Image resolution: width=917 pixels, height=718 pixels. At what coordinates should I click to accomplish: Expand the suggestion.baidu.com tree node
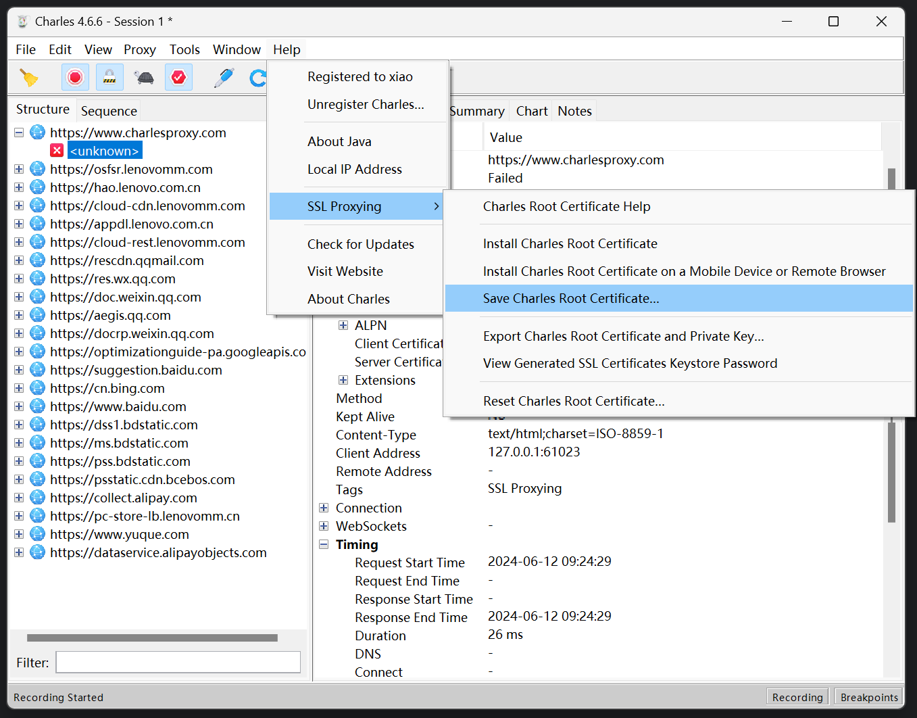click(x=19, y=370)
